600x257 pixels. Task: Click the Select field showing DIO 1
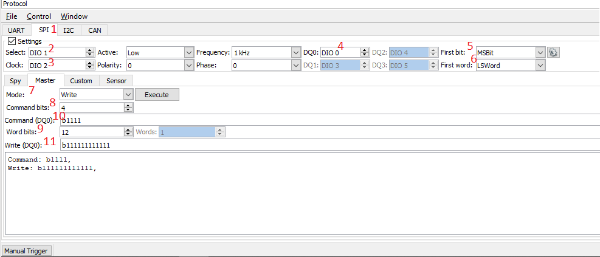pos(57,52)
